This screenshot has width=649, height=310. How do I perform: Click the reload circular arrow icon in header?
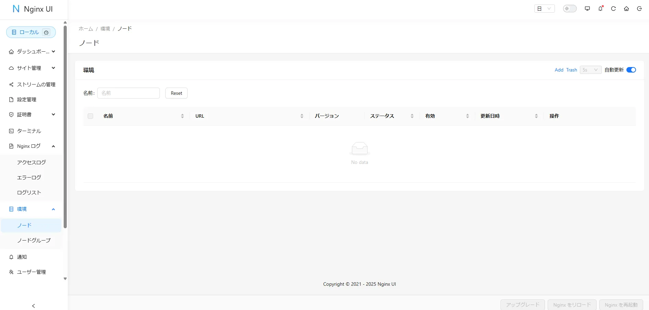(613, 9)
